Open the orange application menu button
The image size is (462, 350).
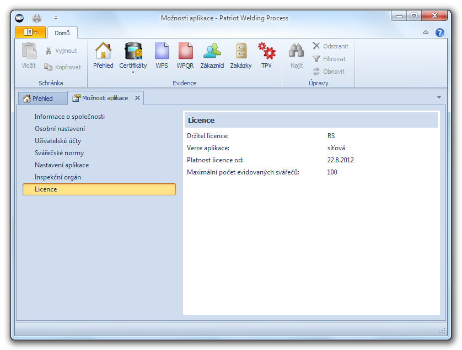pos(30,32)
